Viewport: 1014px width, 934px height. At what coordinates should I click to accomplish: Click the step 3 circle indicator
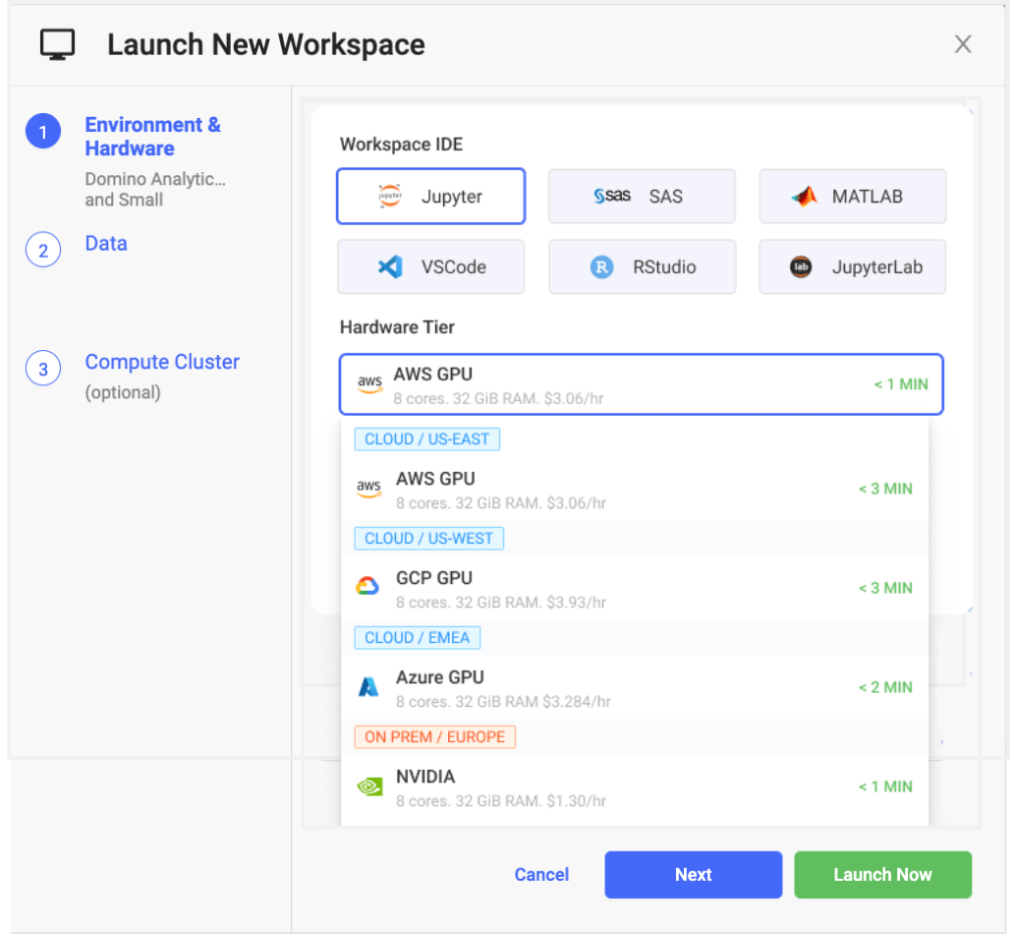click(43, 369)
